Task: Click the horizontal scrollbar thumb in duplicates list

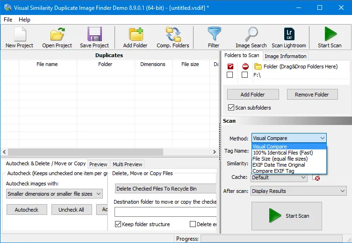Action: (86, 152)
